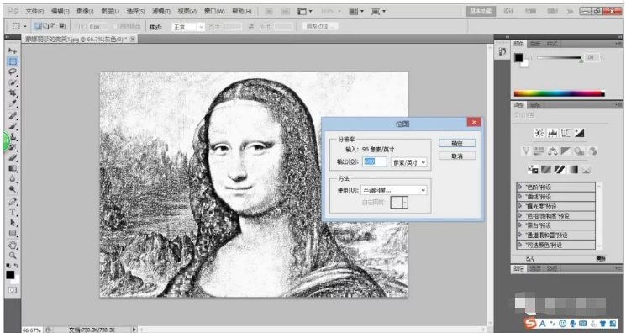Open the 图像(I) menu
Image resolution: width=626 pixels, height=333 pixels.
point(84,11)
